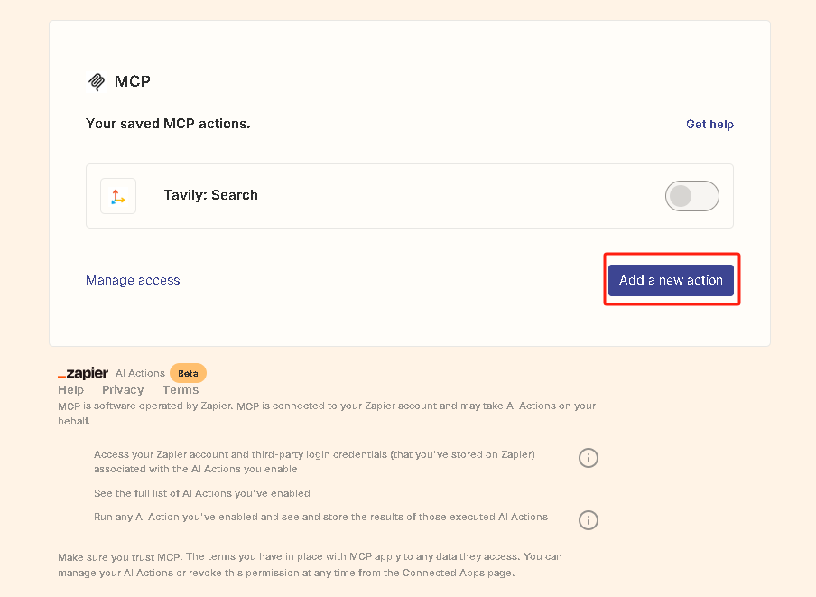Image resolution: width=816 pixels, height=597 pixels.
Task: Click Get help in the top right
Action: (x=709, y=124)
